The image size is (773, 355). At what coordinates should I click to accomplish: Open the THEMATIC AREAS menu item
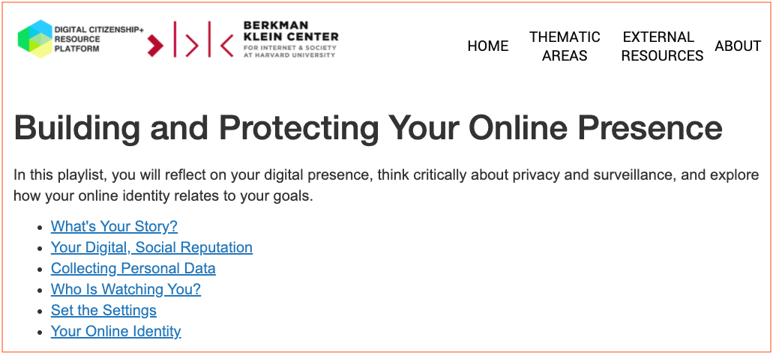(565, 46)
